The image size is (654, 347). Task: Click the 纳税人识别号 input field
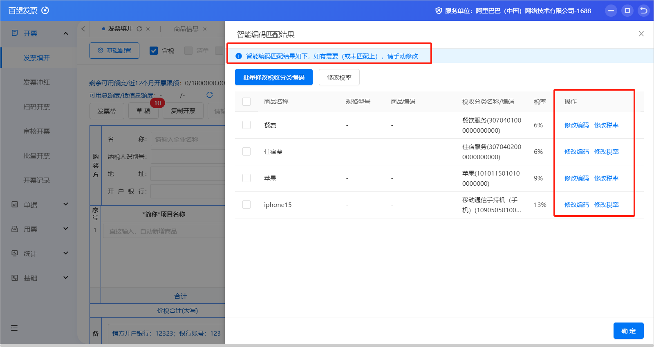[188, 156]
